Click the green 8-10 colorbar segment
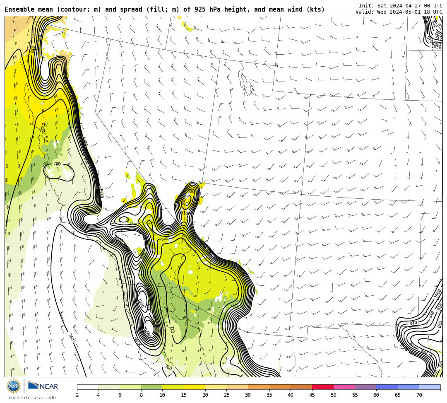447x403 pixels. click(151, 387)
